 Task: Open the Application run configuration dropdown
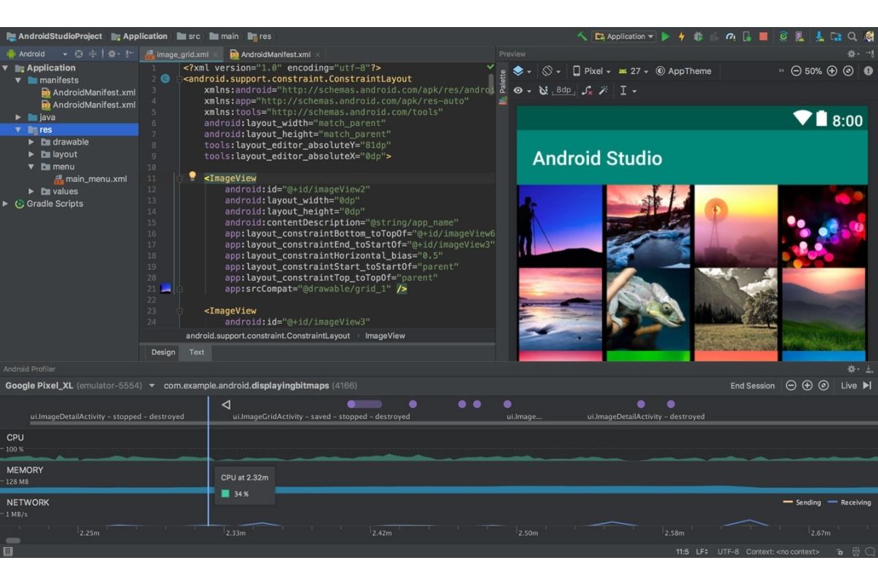624,36
